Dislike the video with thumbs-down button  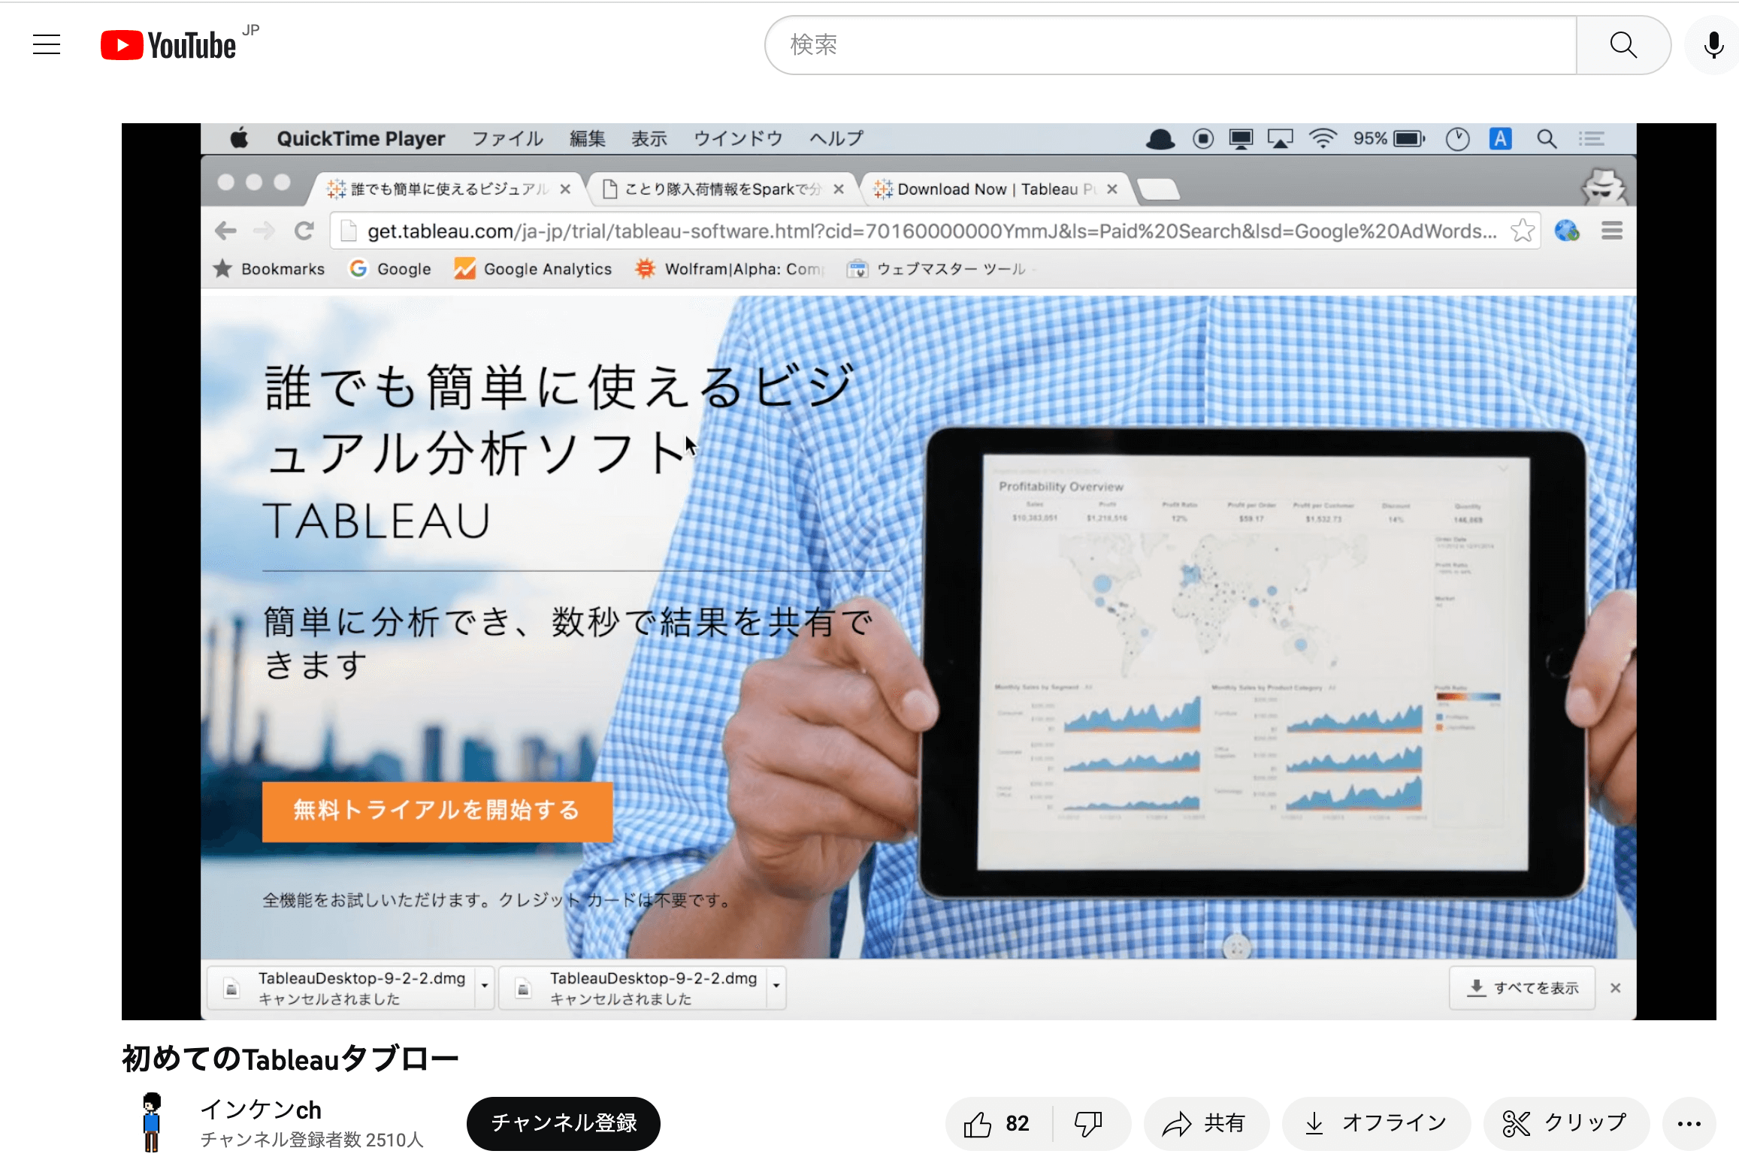pyautogui.click(x=1088, y=1124)
